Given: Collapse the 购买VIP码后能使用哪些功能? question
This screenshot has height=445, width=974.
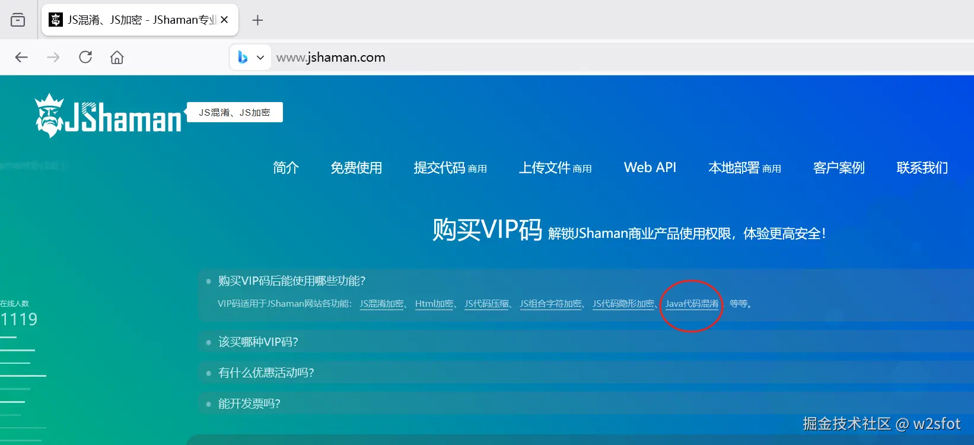Looking at the screenshot, I should (x=292, y=281).
